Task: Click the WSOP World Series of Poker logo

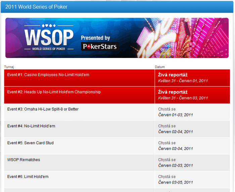Action: click(x=49, y=38)
